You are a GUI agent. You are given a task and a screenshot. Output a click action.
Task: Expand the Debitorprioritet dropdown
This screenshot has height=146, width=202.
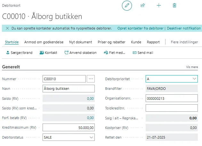pos(195,79)
